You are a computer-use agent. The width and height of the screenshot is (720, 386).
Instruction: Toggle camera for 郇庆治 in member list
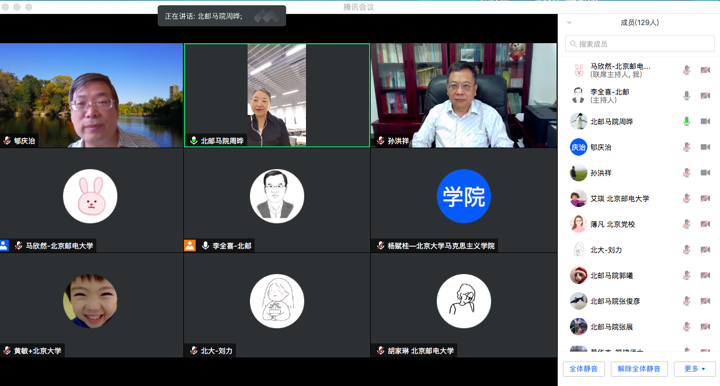pos(705,147)
